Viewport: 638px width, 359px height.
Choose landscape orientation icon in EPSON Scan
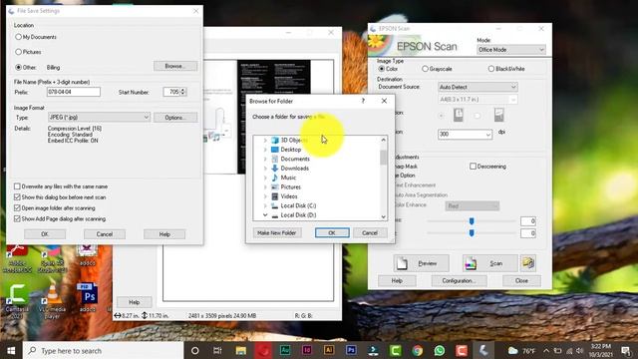498,116
